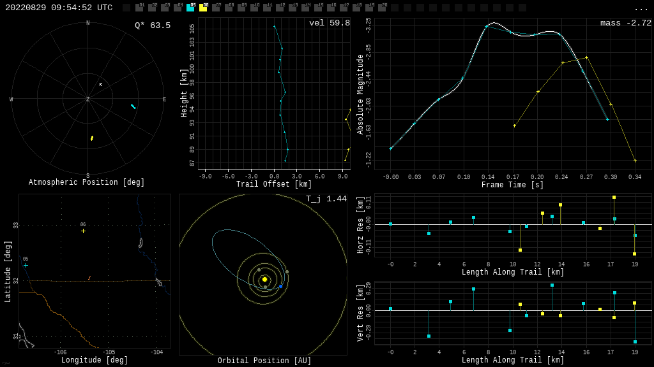Select station box 02 in top bar

(x=152, y=8)
